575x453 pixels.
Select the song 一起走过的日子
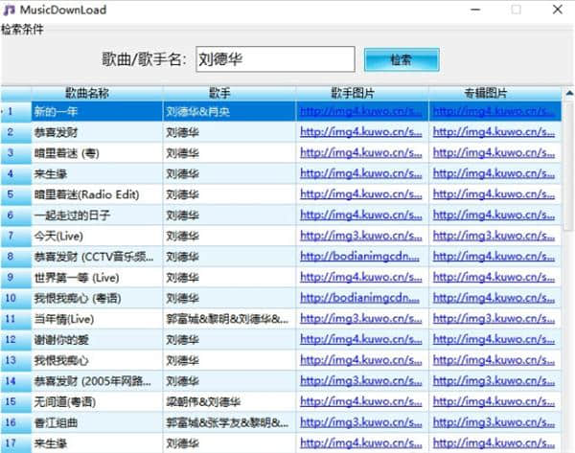72,215
